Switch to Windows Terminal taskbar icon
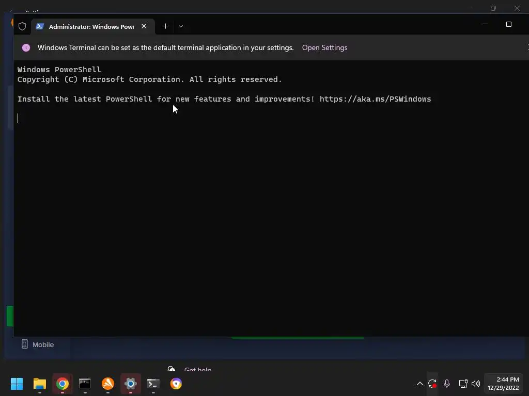This screenshot has width=529, height=396. point(153,384)
